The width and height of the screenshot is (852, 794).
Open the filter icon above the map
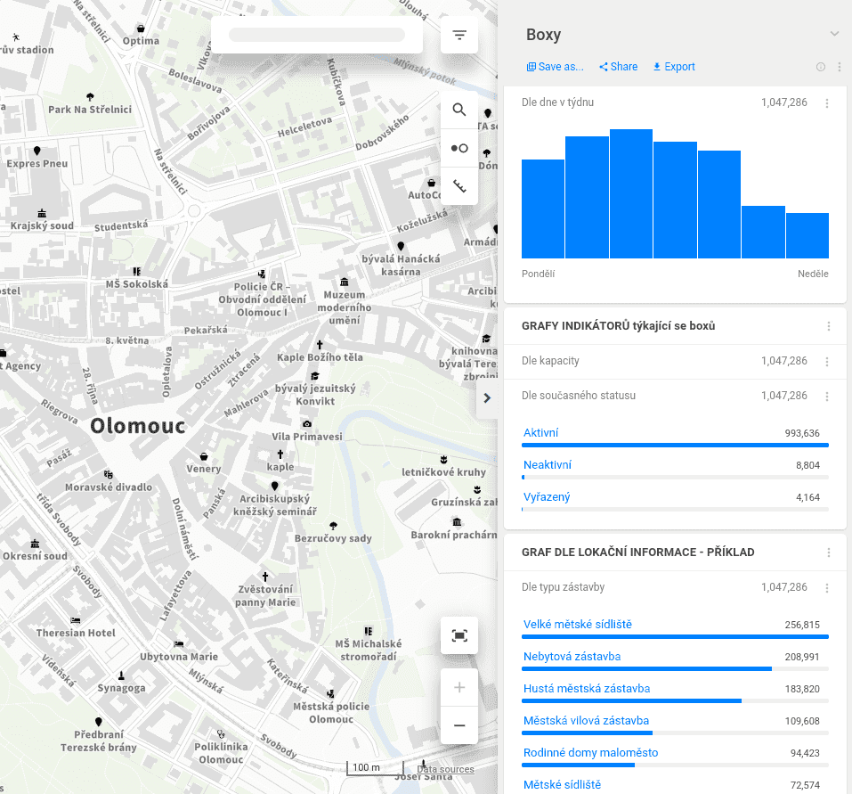[x=458, y=34]
